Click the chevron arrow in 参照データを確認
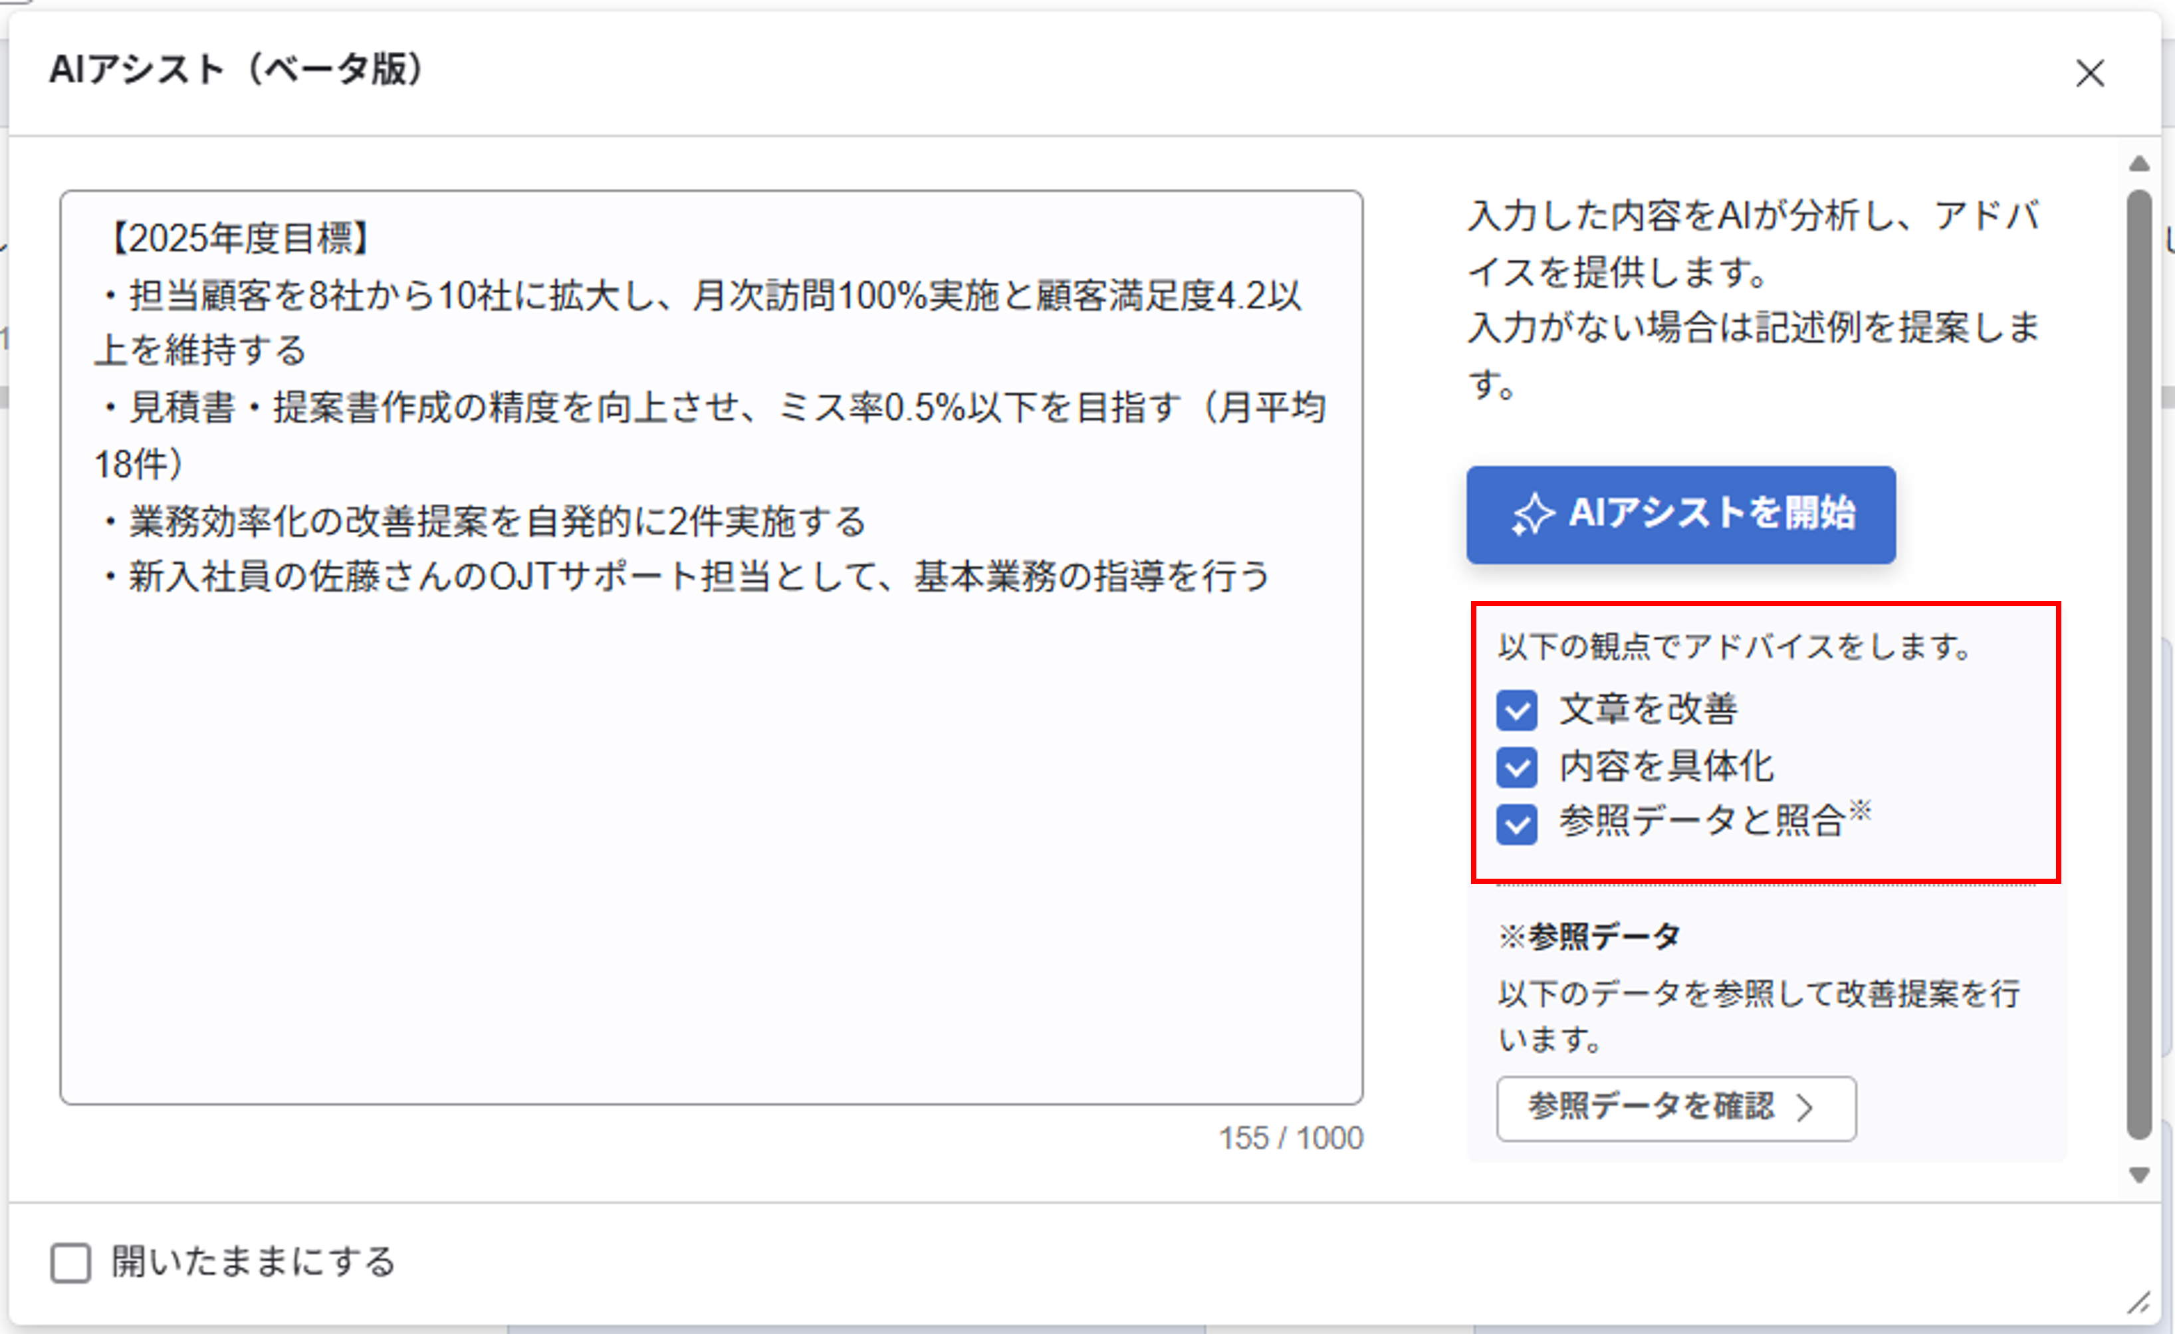Image resolution: width=2175 pixels, height=1334 pixels. coord(1805,1107)
